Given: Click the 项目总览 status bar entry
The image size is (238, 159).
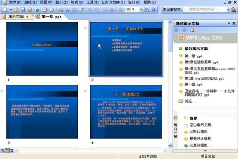Looking at the screenshot, I should [207, 156].
